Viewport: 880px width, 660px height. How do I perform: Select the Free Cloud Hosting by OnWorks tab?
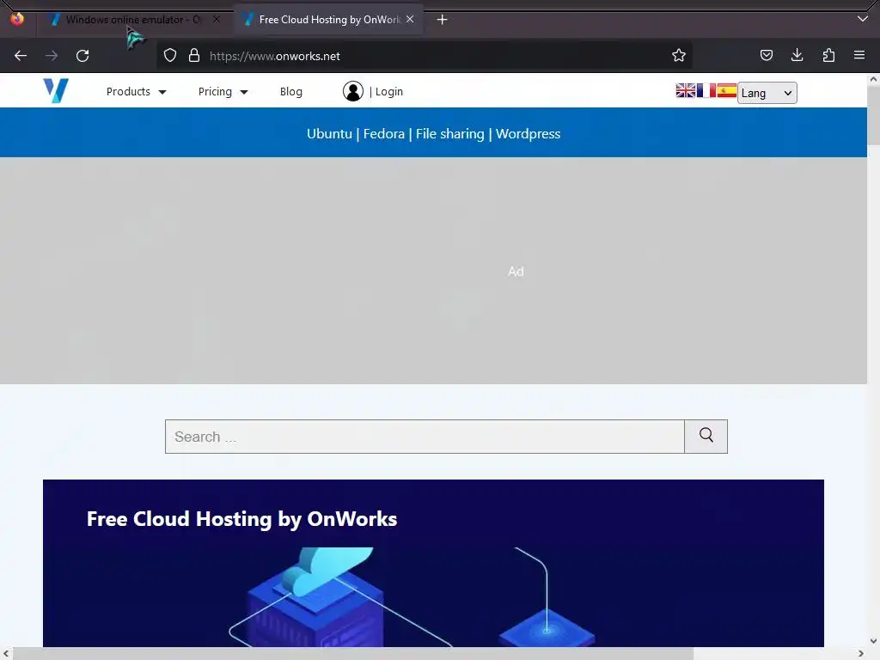tap(328, 20)
